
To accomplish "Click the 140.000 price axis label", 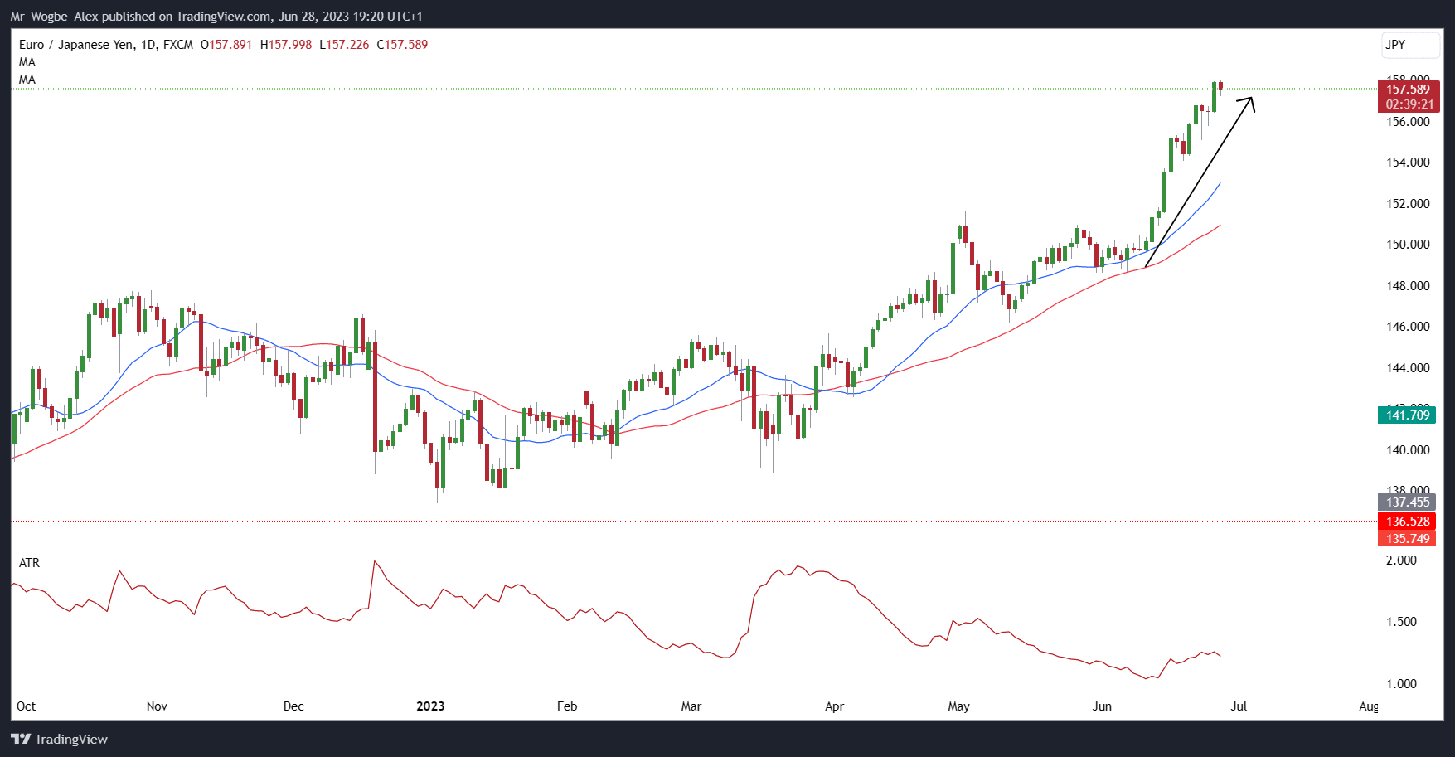I will pyautogui.click(x=1408, y=449).
